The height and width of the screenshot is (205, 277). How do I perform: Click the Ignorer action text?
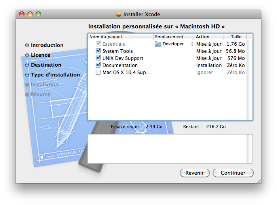(205, 73)
